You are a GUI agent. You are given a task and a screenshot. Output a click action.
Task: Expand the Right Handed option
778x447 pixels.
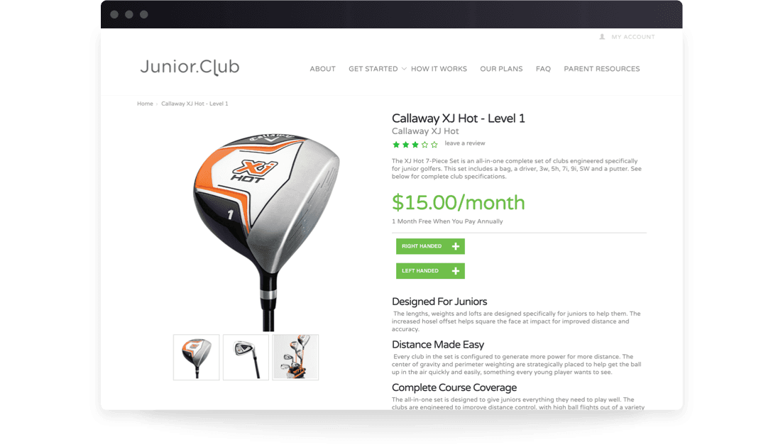(x=430, y=246)
